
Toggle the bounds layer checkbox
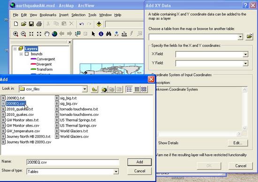tap(27, 54)
